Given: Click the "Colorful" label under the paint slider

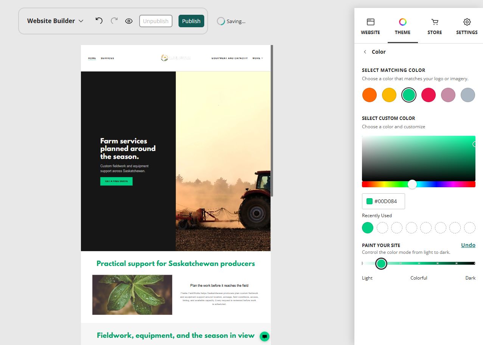Looking at the screenshot, I should [419, 278].
